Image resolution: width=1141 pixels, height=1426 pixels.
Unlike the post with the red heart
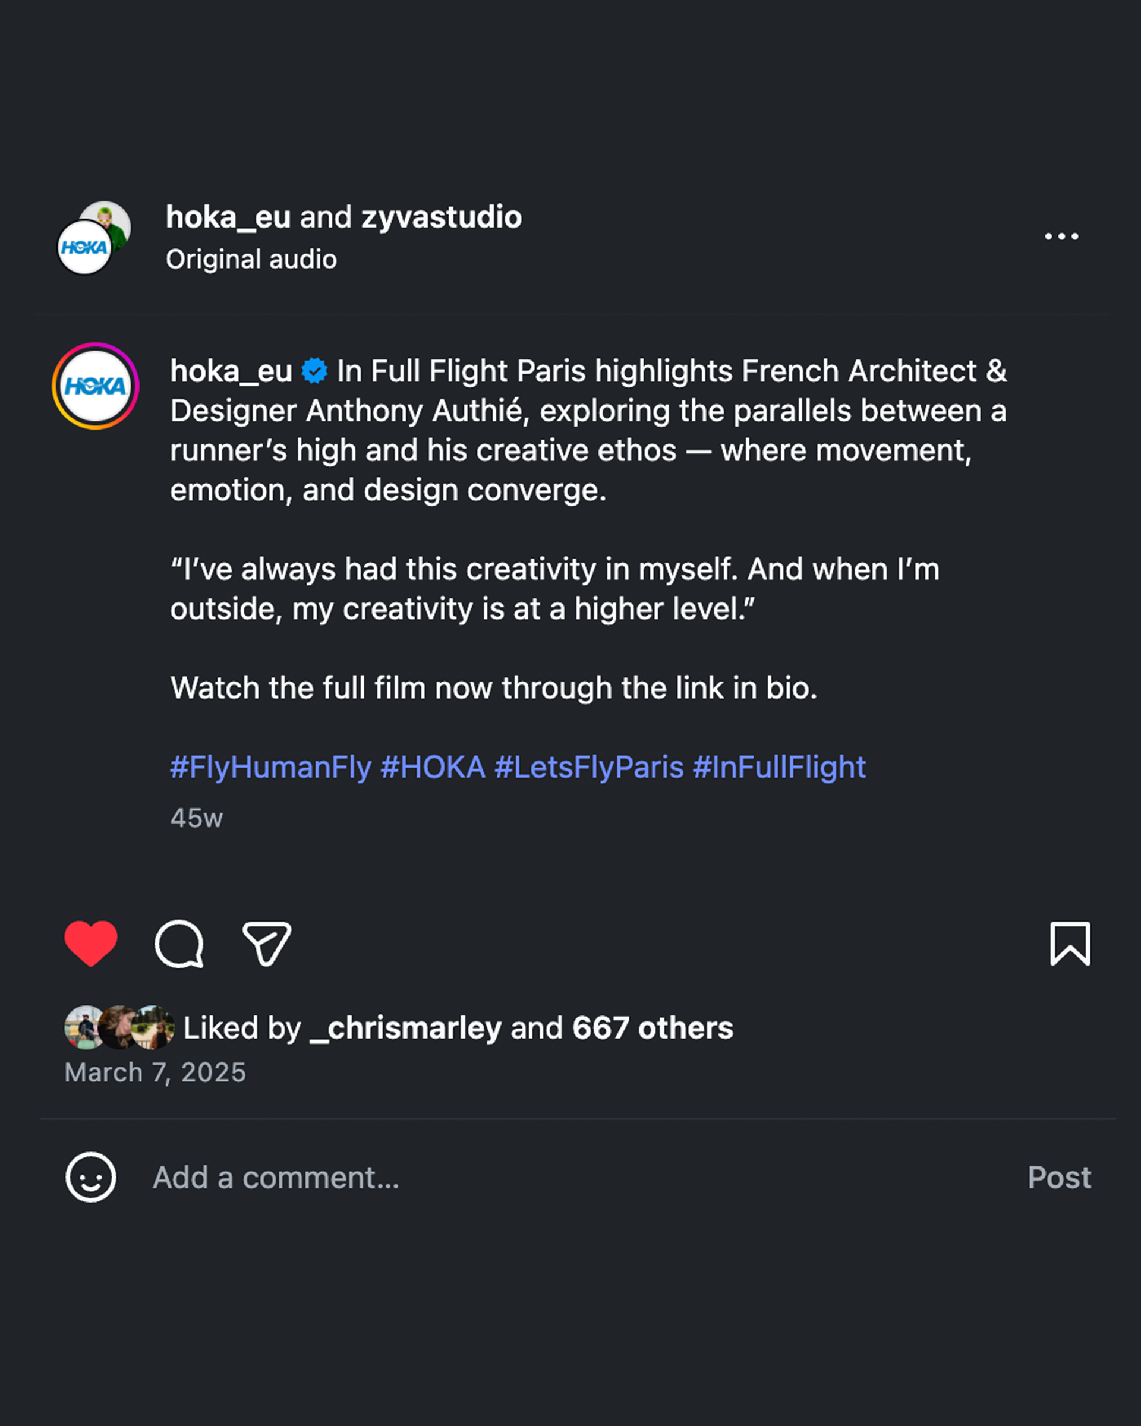tap(90, 943)
